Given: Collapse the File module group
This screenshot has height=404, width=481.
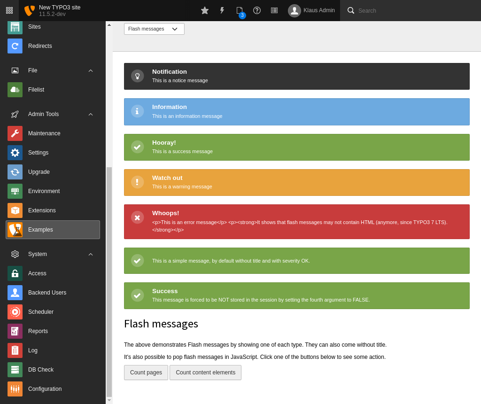Looking at the screenshot, I should point(91,70).
